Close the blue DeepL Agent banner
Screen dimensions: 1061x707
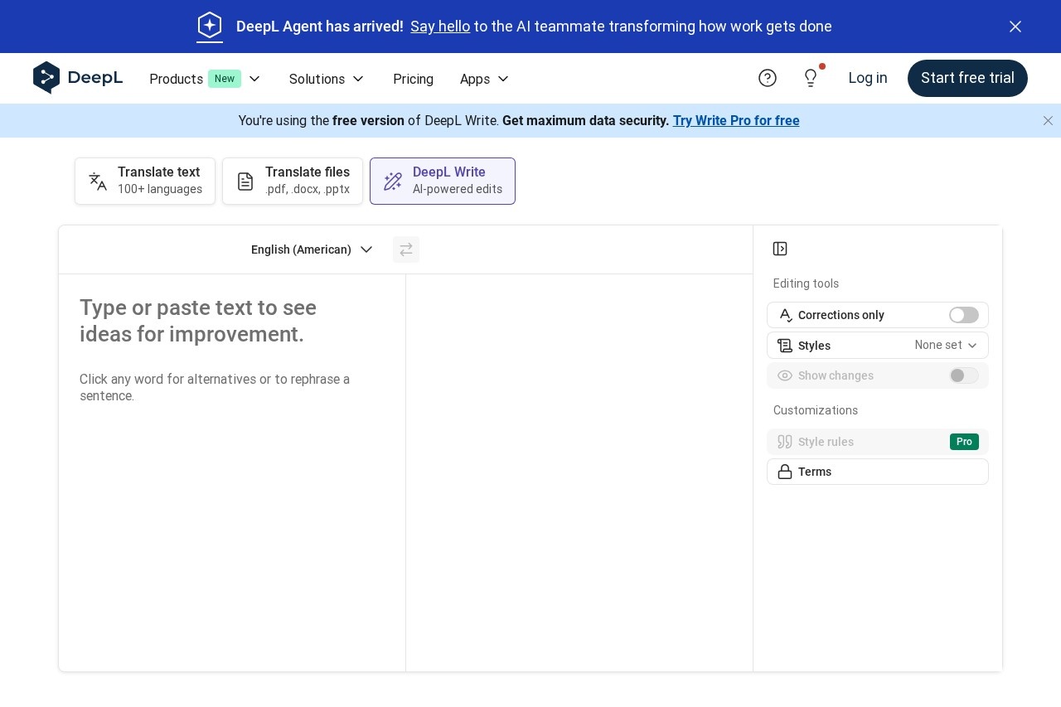[1015, 27]
